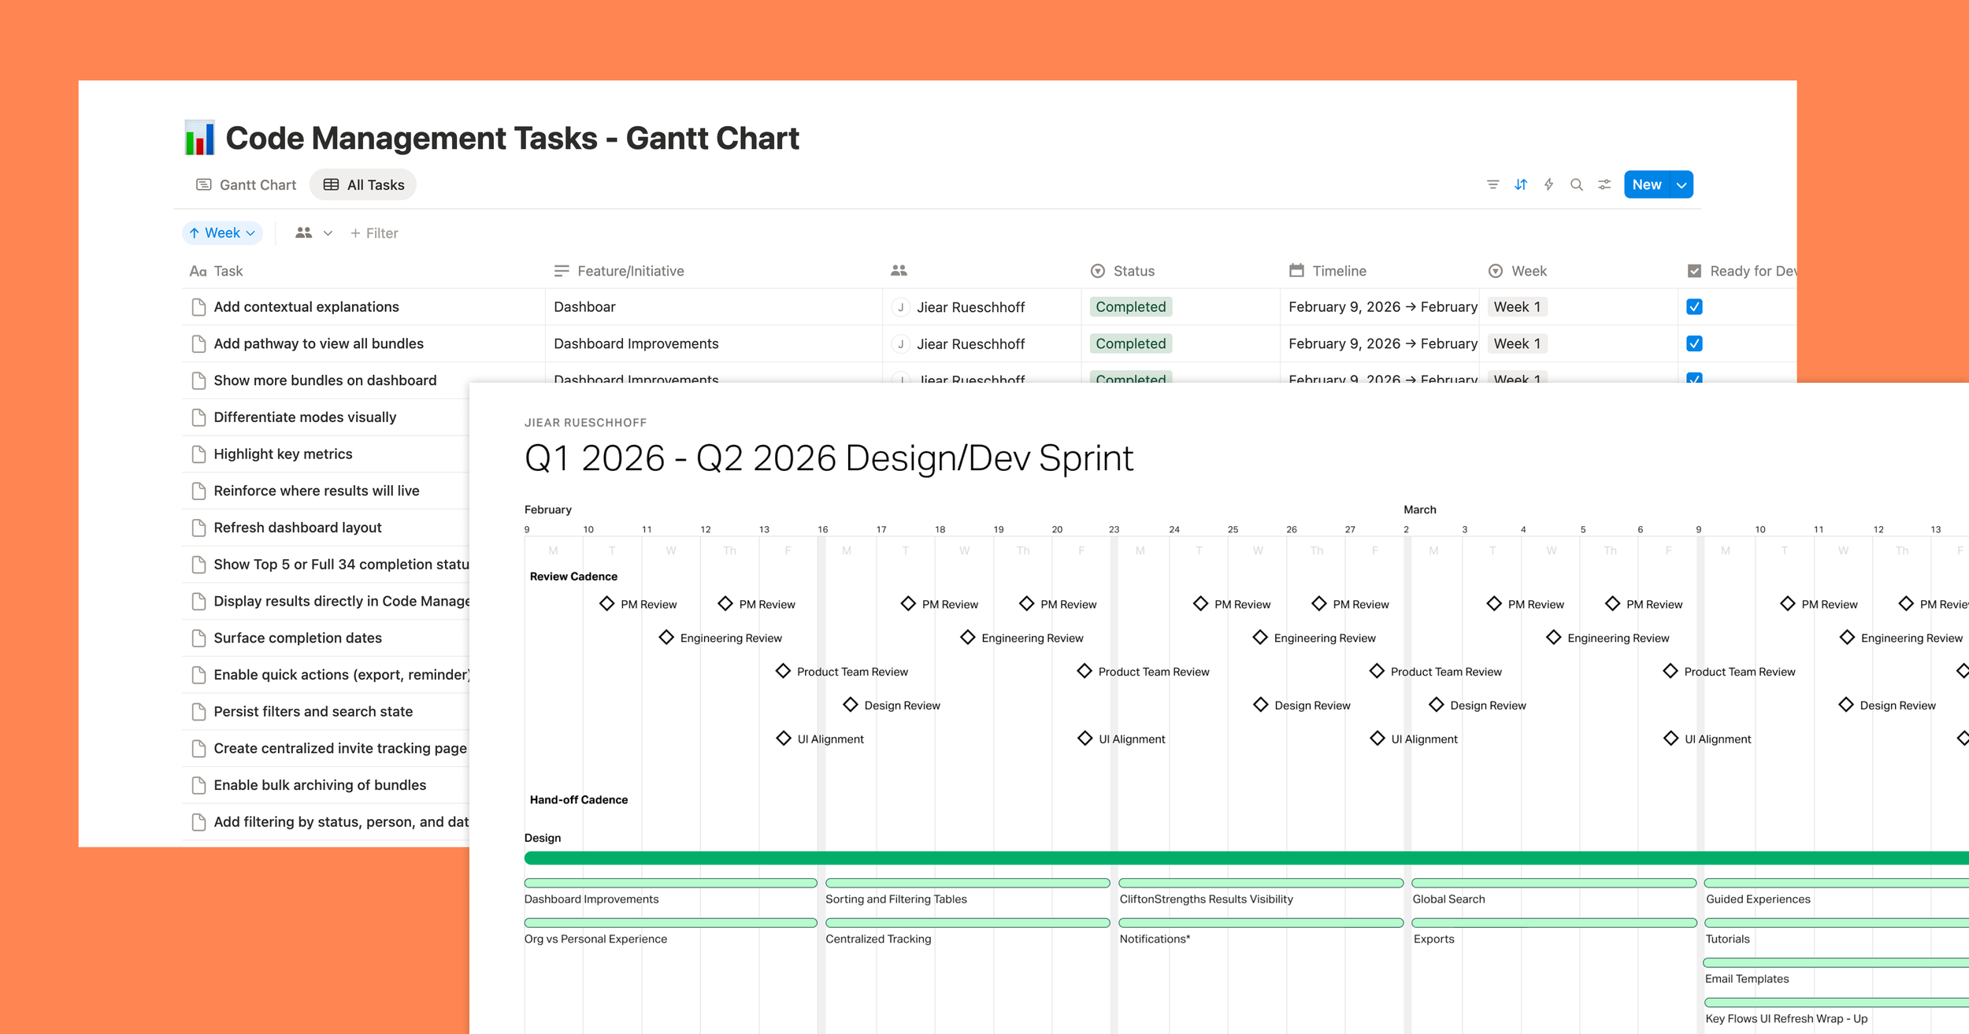Screen dimensions: 1969x1034
Task: Click first PM Review diamond milestone
Action: 606,603
